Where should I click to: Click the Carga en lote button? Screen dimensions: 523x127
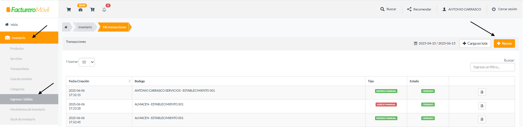[x=475, y=43]
